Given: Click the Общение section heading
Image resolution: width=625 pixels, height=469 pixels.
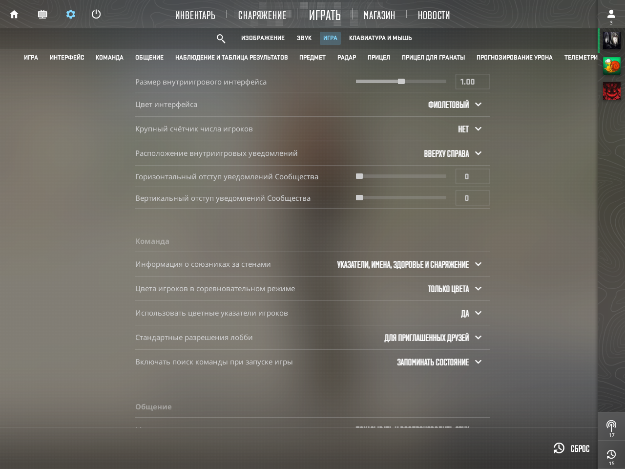Looking at the screenshot, I should (153, 407).
